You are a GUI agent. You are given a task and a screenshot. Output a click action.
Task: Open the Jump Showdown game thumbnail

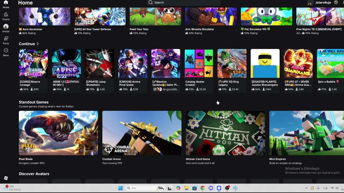[99, 63]
